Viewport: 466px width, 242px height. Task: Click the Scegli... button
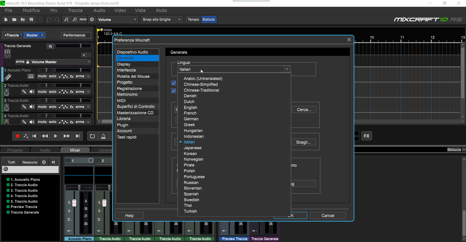point(304,142)
